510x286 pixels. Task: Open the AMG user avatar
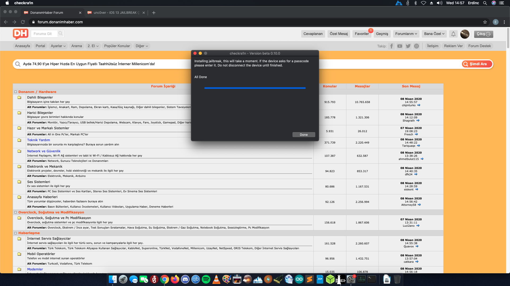[465, 34]
